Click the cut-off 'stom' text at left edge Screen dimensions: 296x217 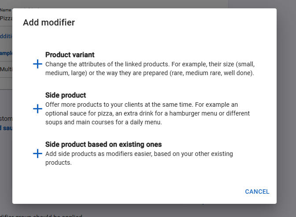point(6,119)
